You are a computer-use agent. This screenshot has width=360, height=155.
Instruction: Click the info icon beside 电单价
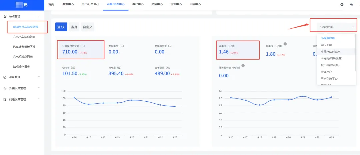(x=285, y=44)
